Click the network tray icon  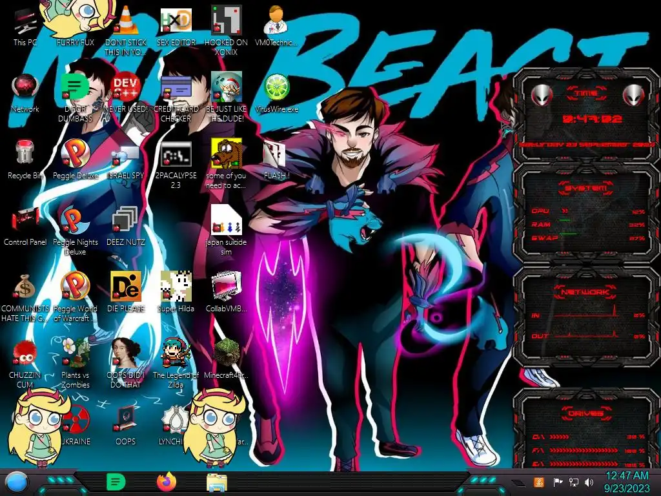pos(574,482)
